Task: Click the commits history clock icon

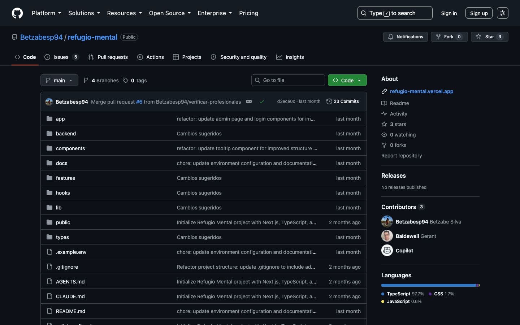Action: click(329, 101)
